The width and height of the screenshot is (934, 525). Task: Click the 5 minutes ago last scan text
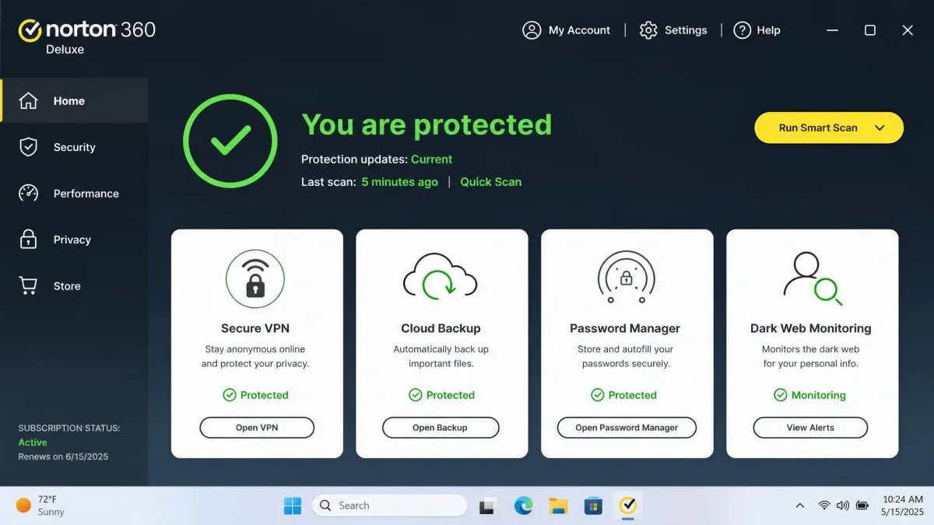pos(400,182)
